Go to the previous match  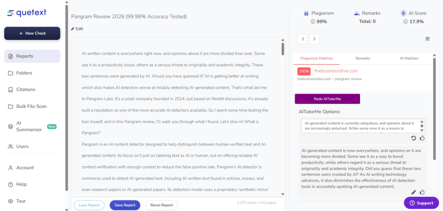[x=303, y=39]
